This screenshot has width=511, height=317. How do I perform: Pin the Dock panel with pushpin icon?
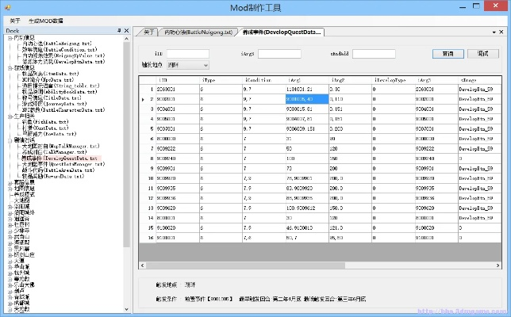(x=117, y=31)
